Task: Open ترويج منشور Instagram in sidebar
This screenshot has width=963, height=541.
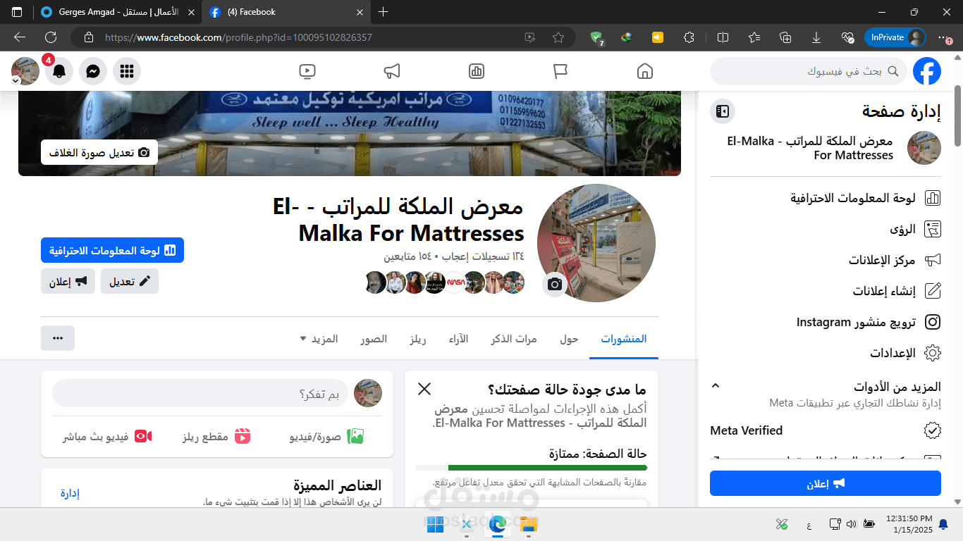Action: tap(826, 322)
